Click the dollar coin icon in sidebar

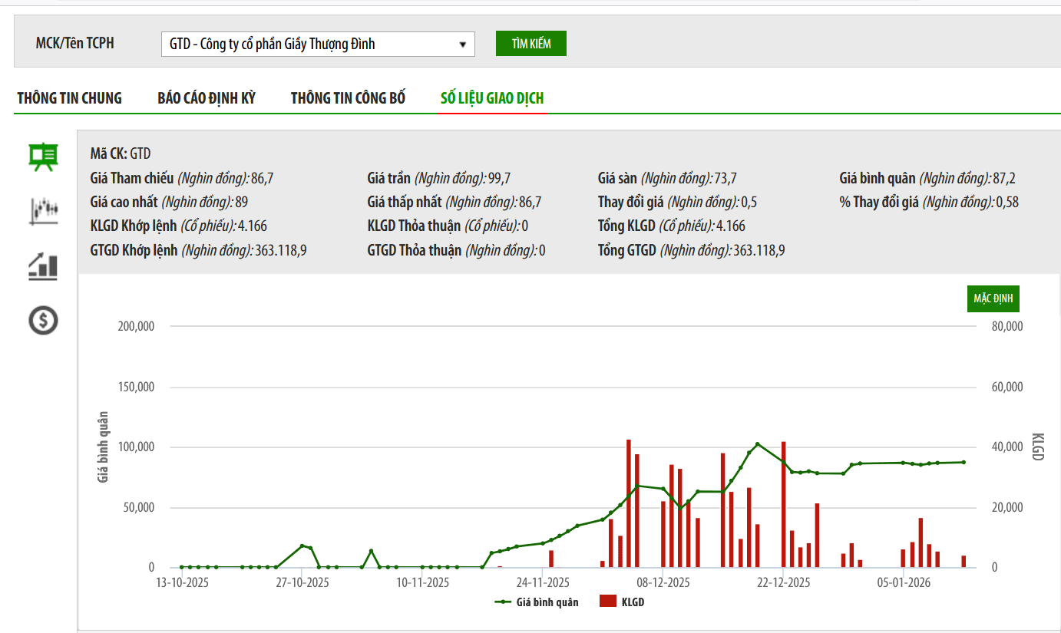pos(43,320)
